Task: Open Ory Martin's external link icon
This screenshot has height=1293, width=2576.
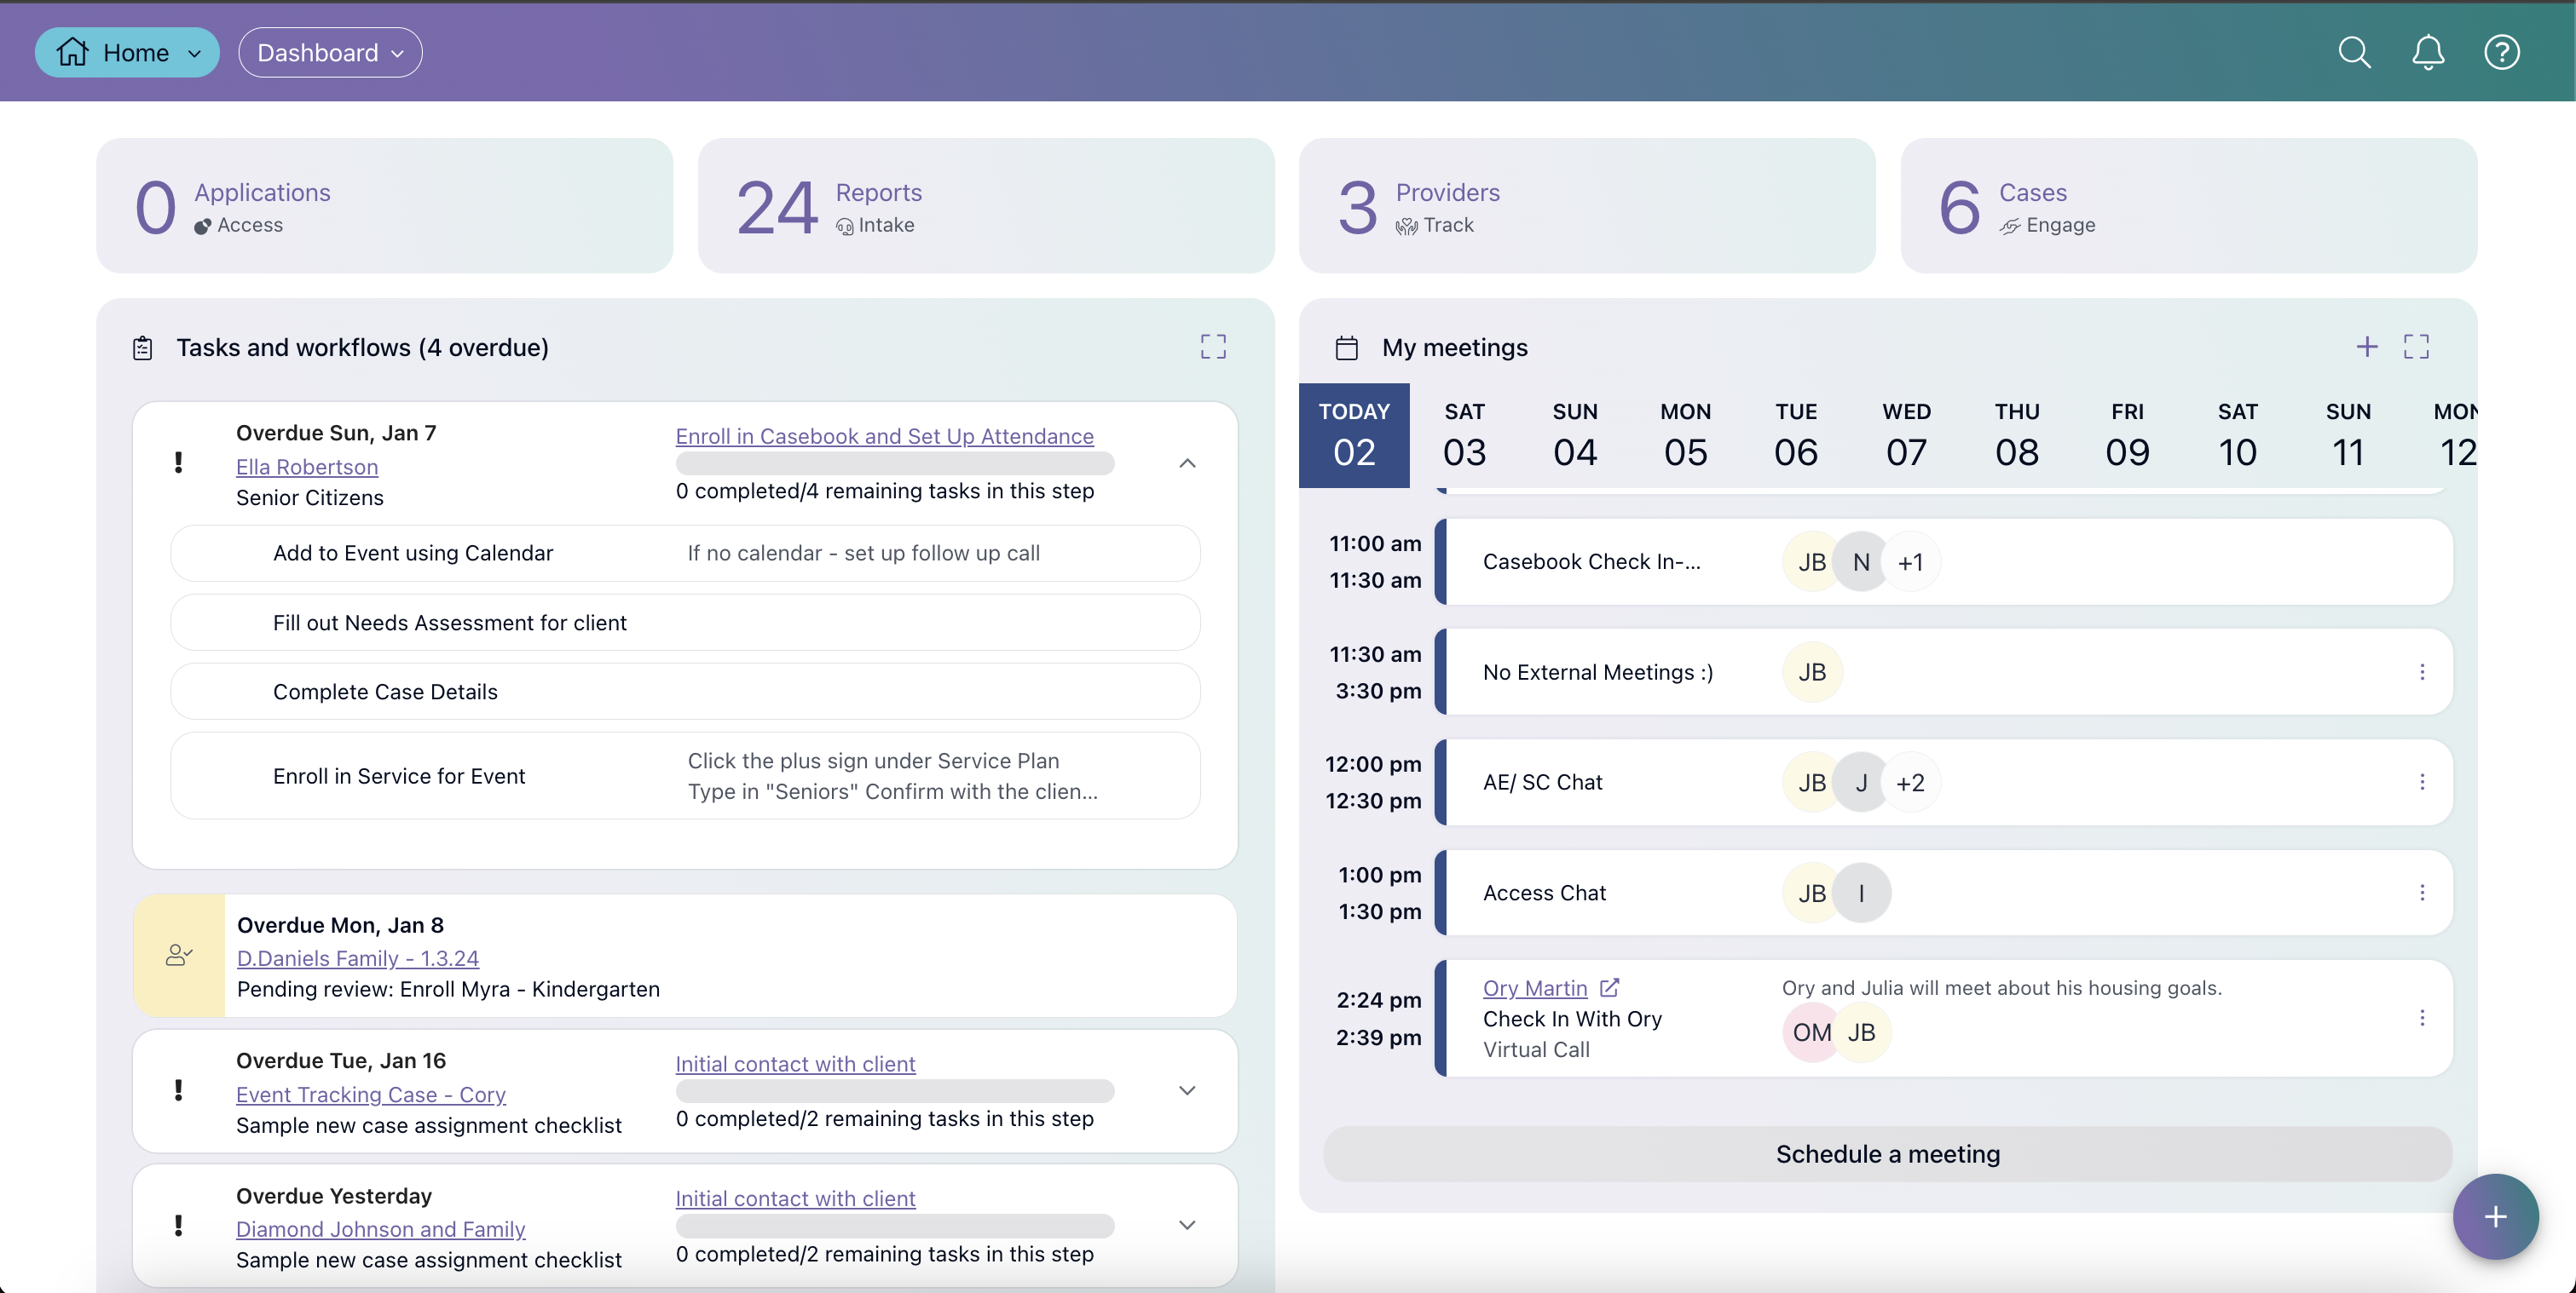Action: (1609, 987)
